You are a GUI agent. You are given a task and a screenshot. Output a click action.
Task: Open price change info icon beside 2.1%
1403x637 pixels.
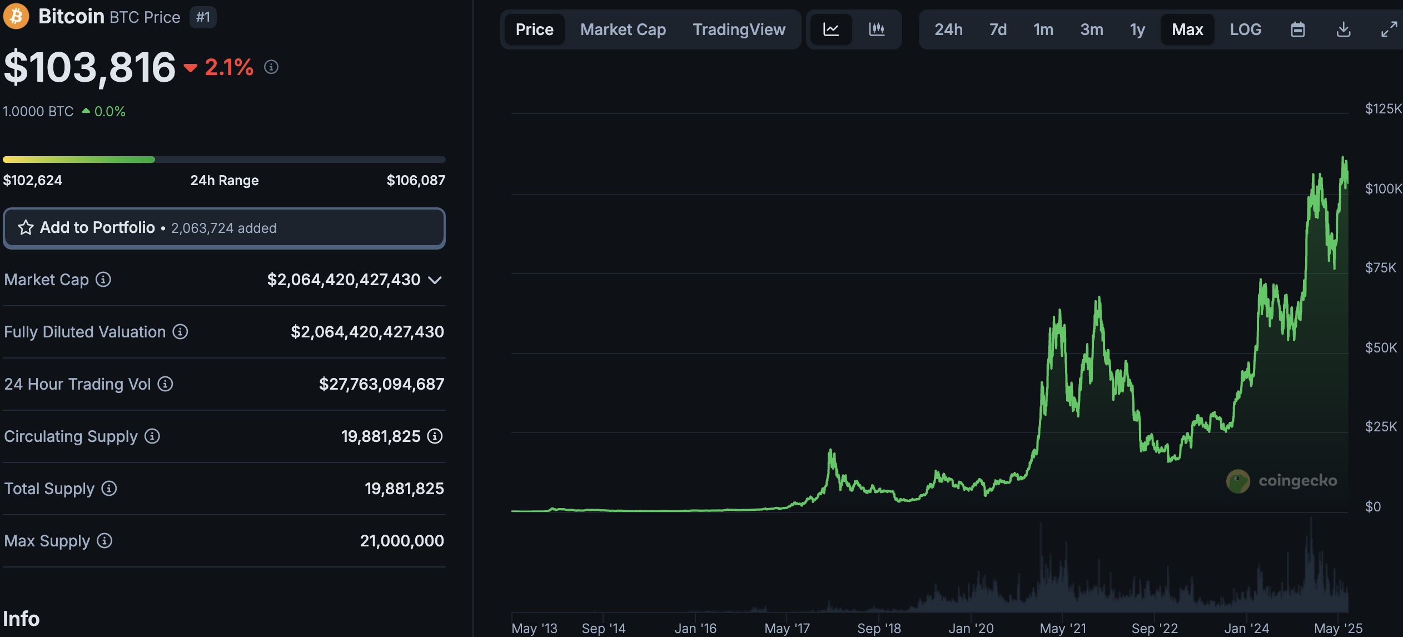tap(271, 67)
